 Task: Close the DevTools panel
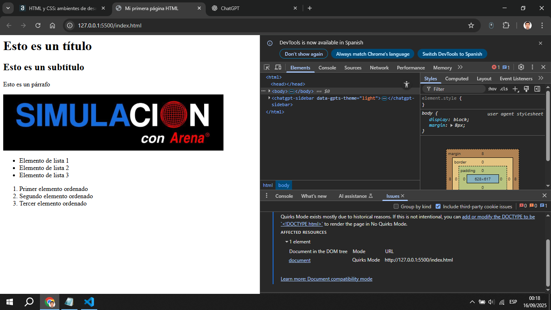click(543, 67)
